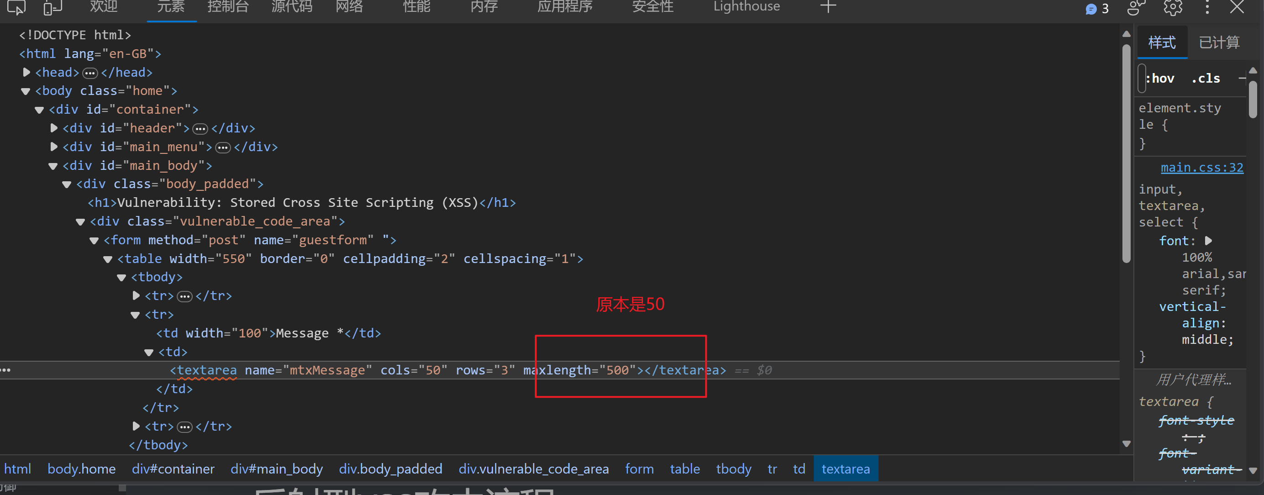Screen dimensions: 1264x495
Task: Open the customize DevTools three-dot menu
Action: tap(1207, 7)
